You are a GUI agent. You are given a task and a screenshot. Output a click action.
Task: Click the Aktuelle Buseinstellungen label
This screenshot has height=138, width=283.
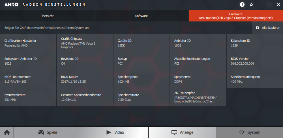[192, 59]
